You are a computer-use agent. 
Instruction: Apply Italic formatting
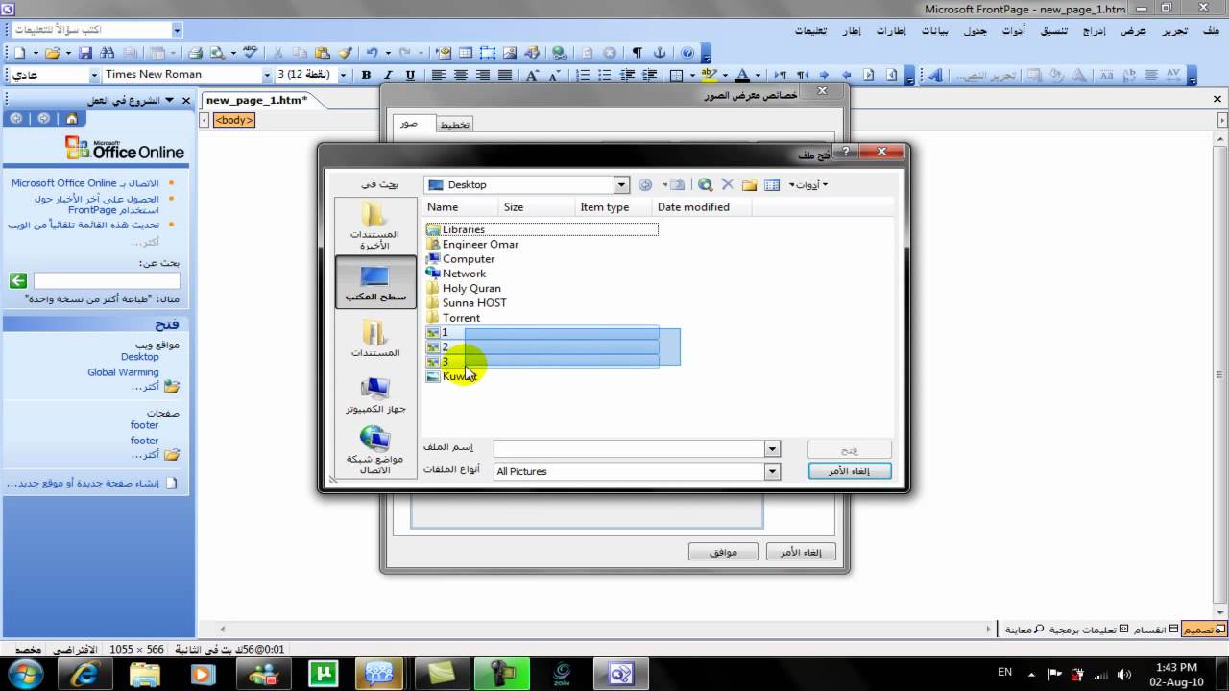click(x=388, y=75)
